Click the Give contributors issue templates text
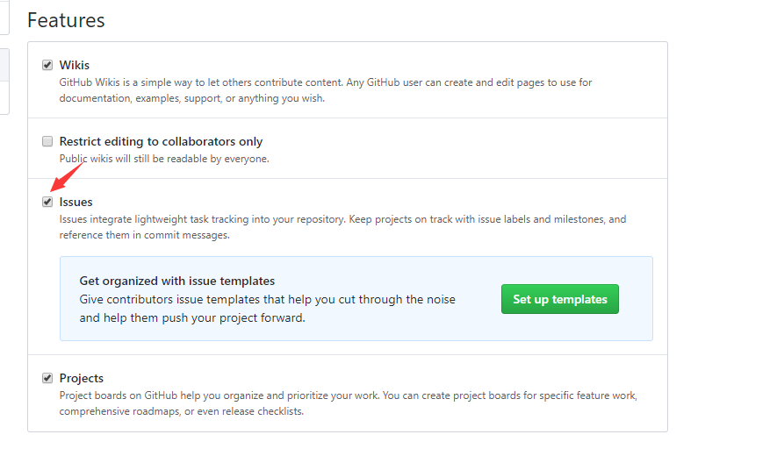777x463 pixels. pyautogui.click(x=267, y=308)
